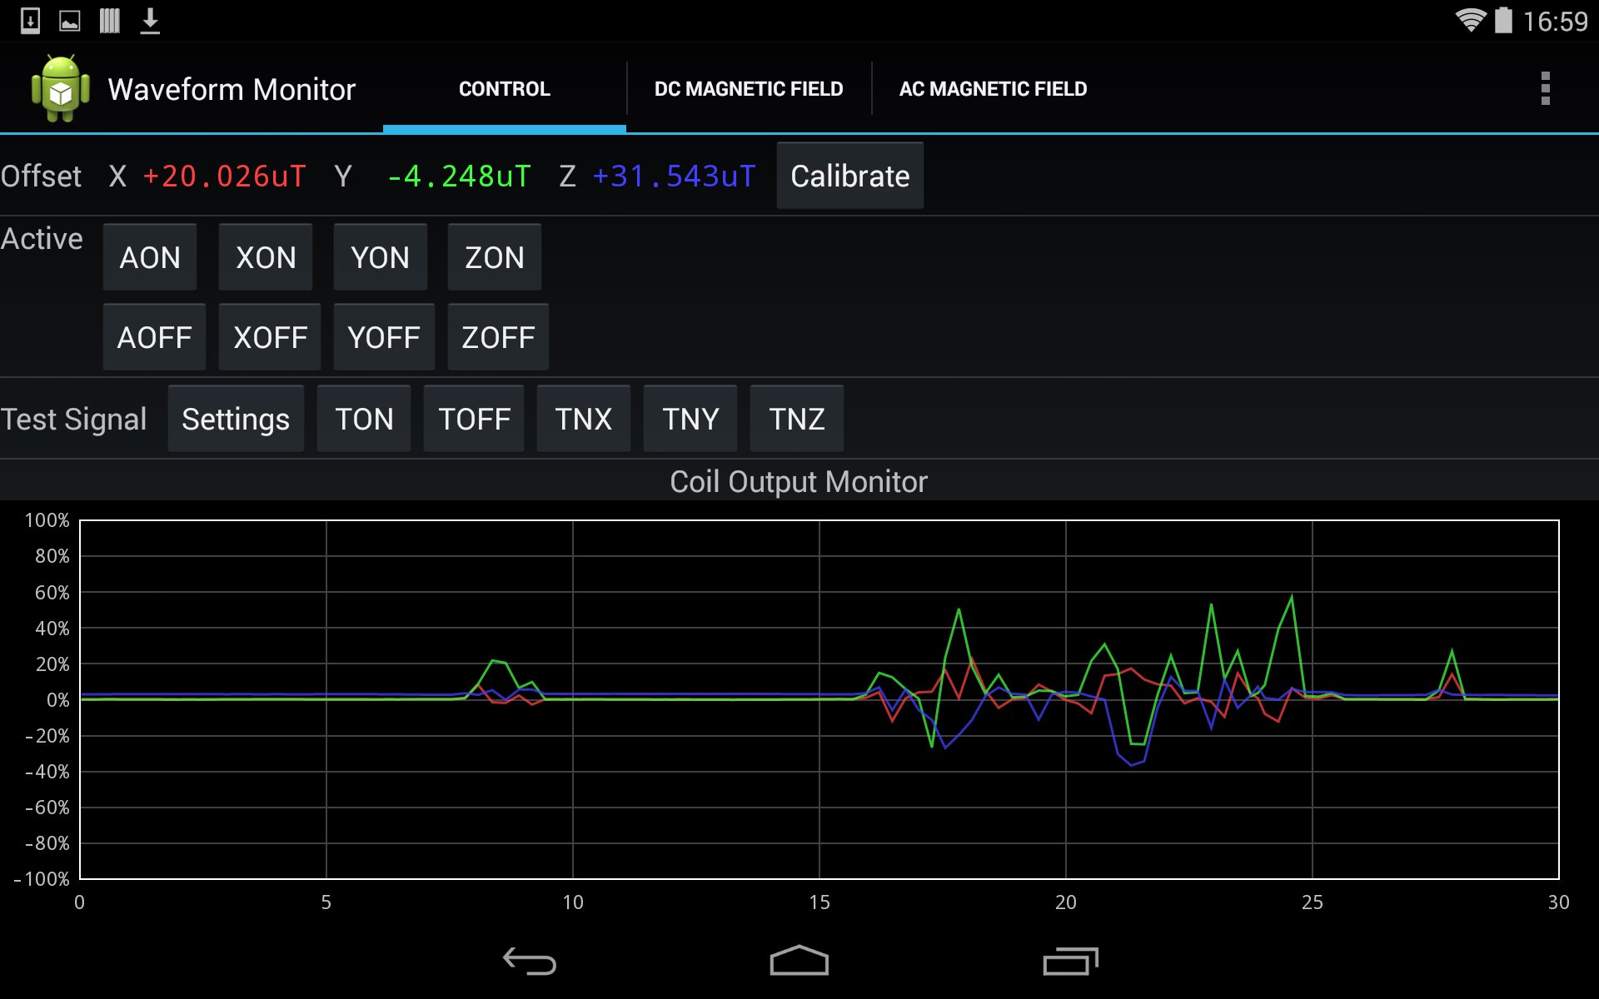Tap the back navigation arrow
The image size is (1599, 999).
(527, 960)
